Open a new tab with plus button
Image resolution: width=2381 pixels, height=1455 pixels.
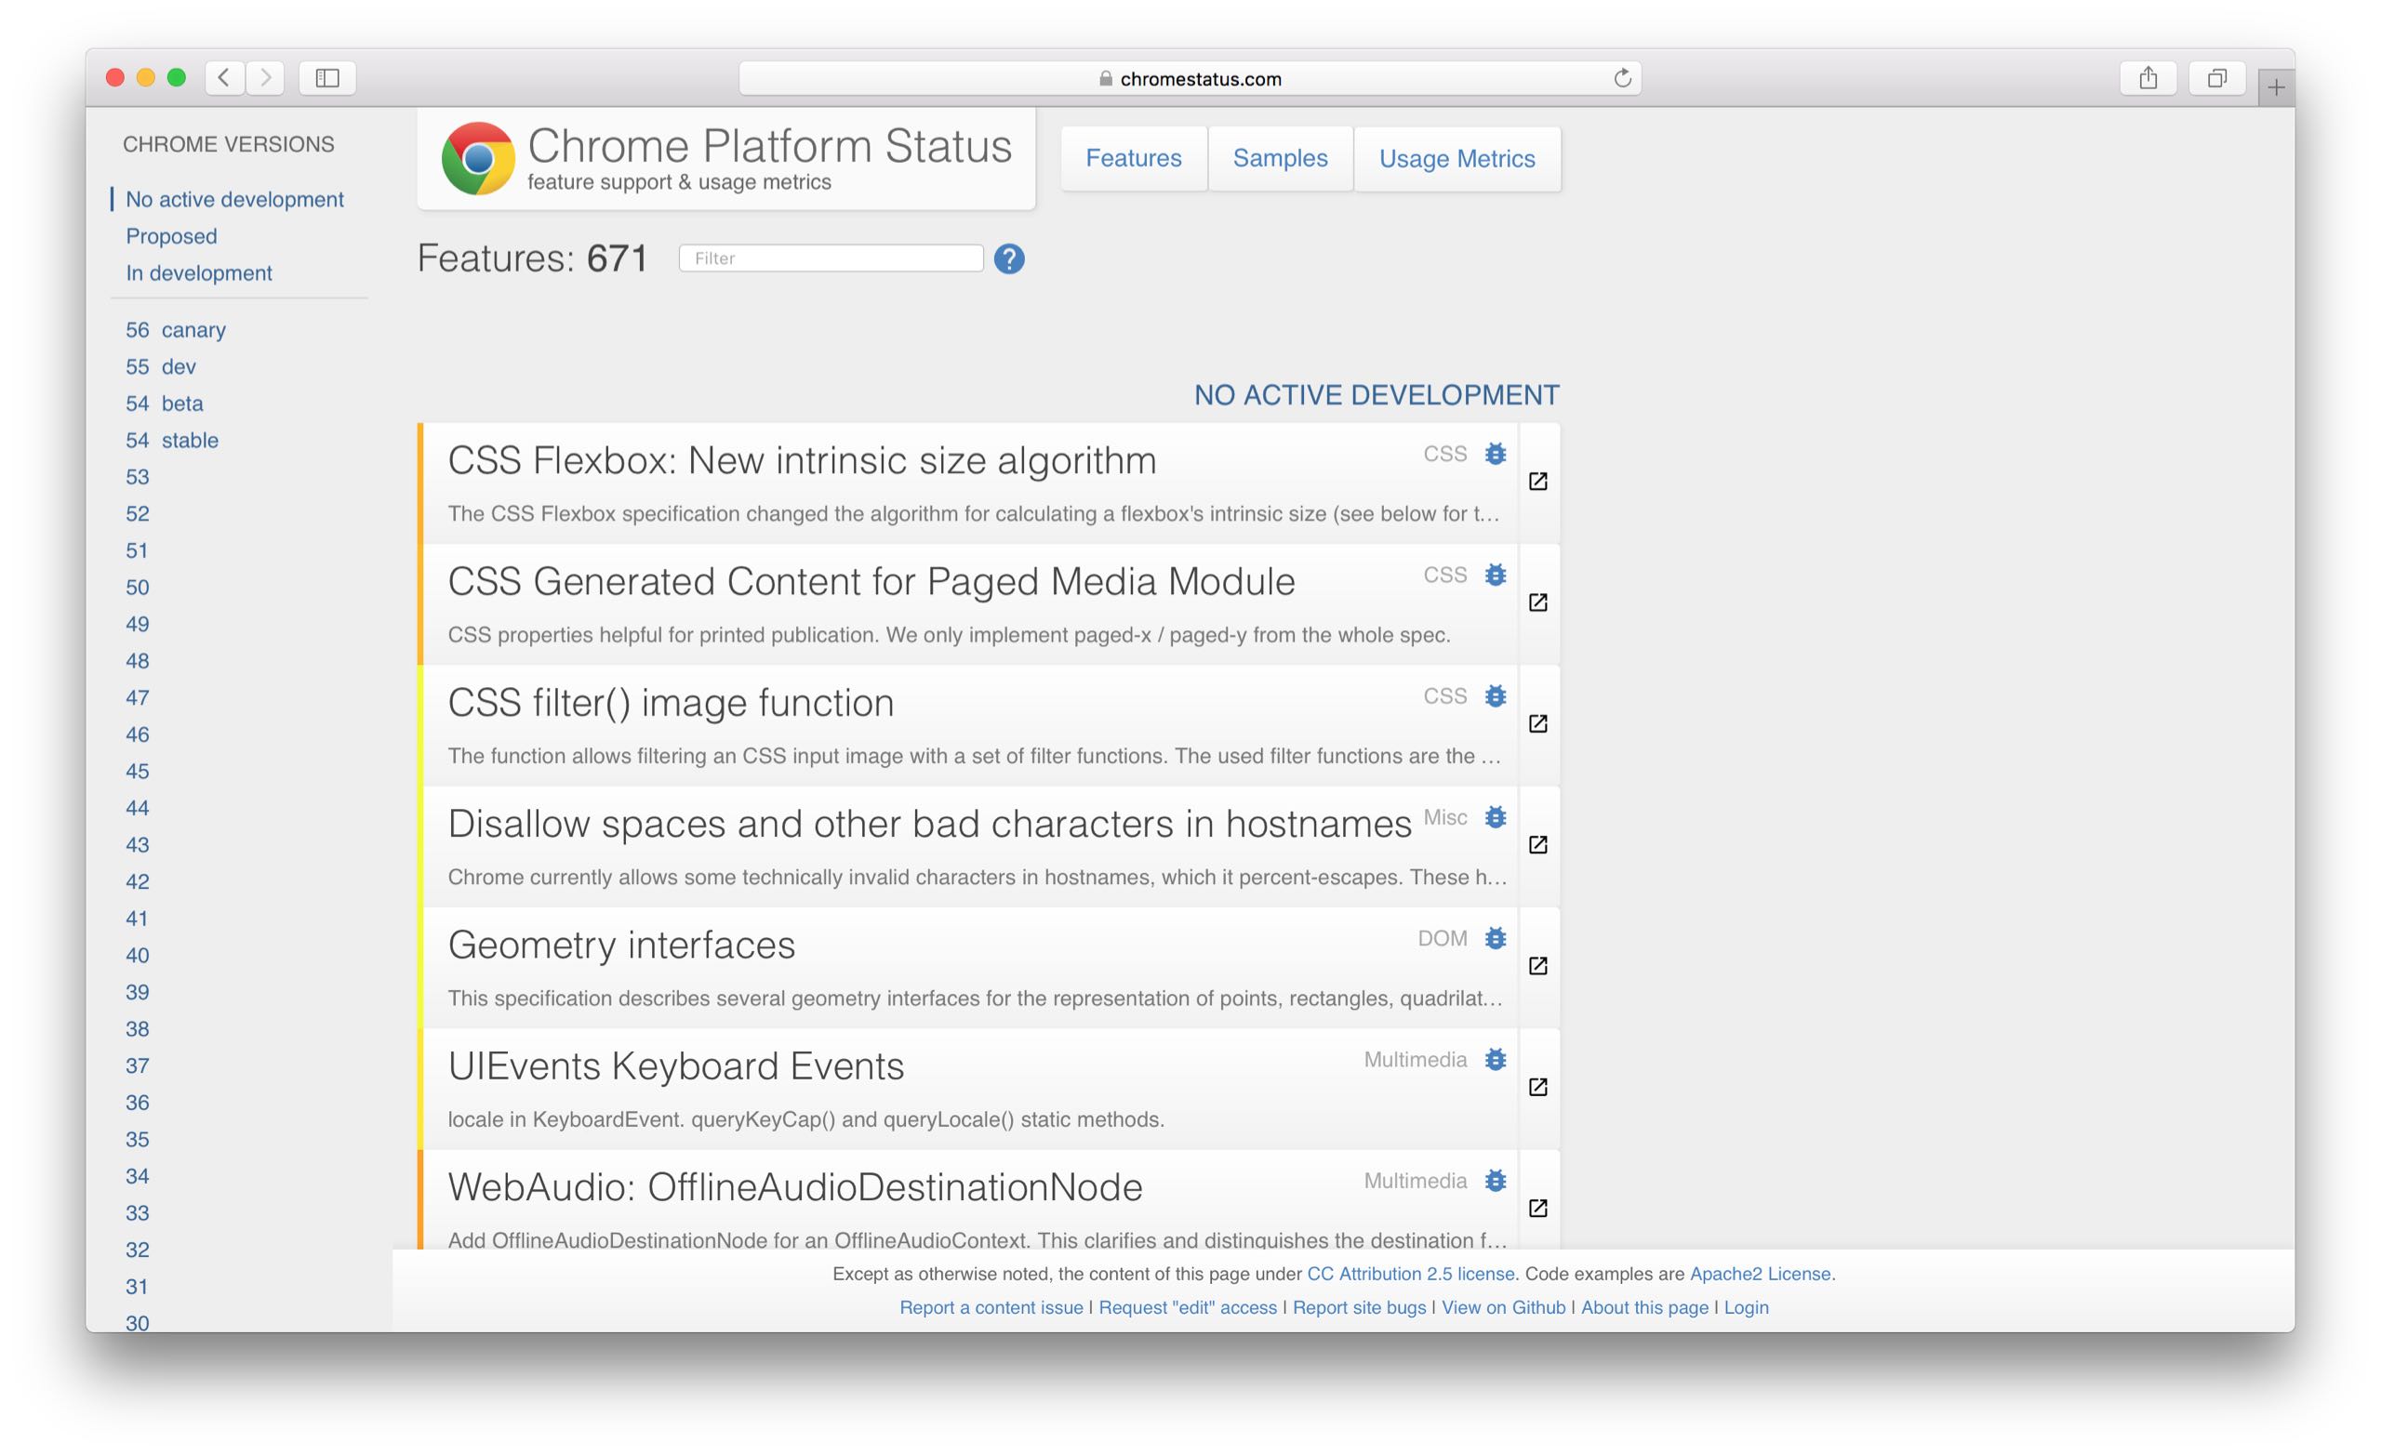(2276, 88)
